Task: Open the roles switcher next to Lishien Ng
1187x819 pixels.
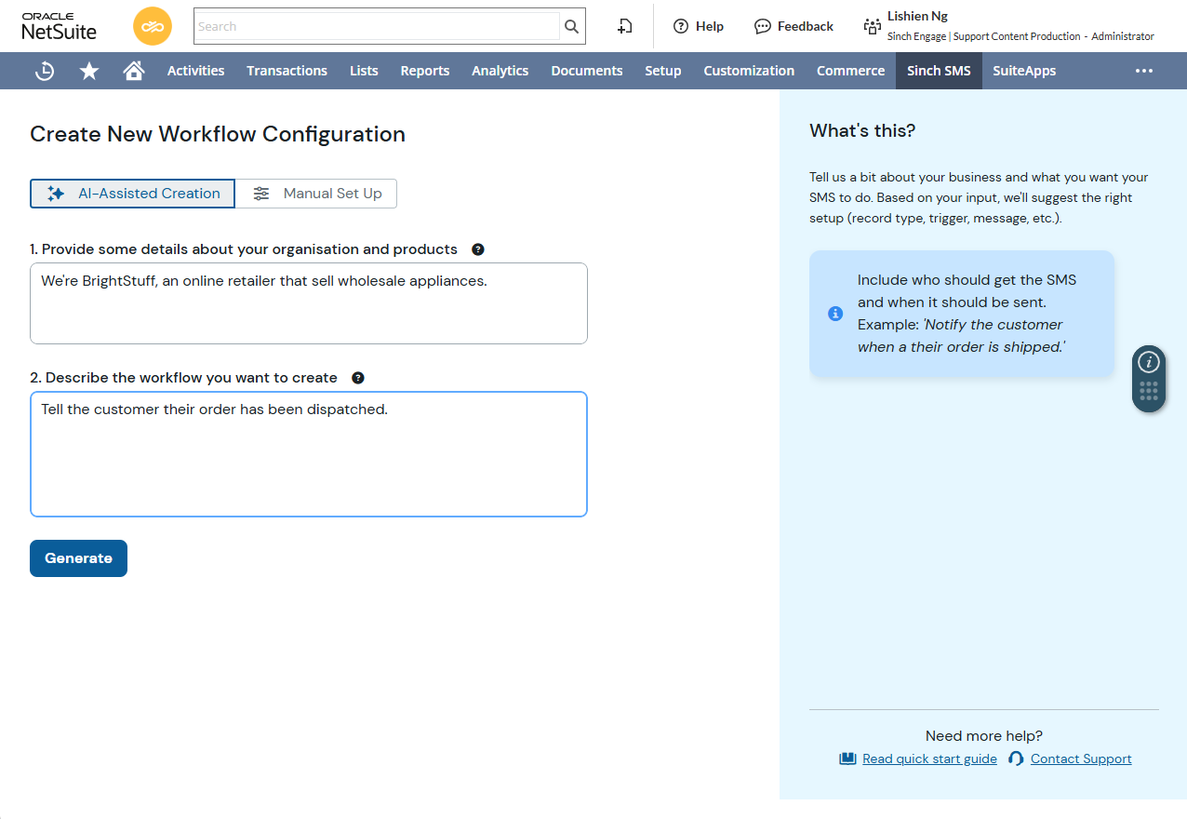Action: point(872,26)
